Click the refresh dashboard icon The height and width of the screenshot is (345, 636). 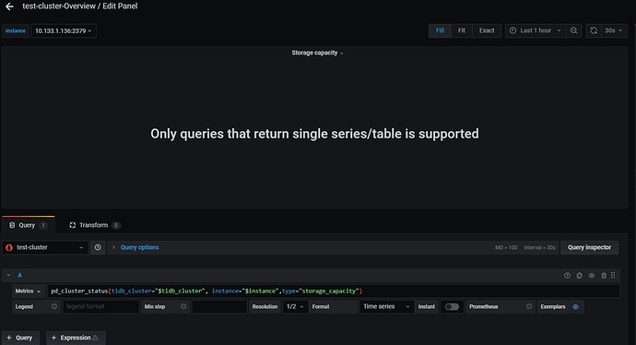pyautogui.click(x=594, y=30)
